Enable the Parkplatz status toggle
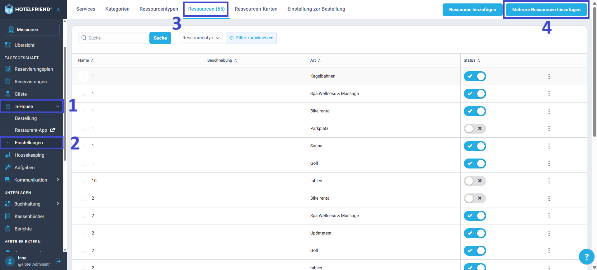This screenshot has width=597, height=270. [x=475, y=129]
